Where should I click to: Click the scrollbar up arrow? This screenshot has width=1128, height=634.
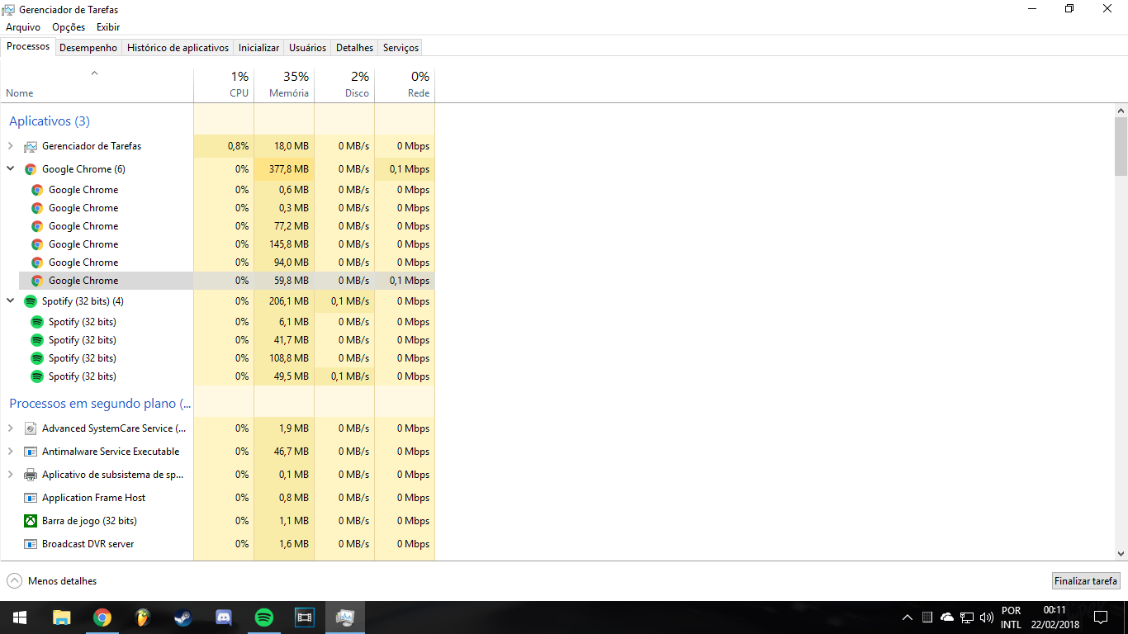(x=1121, y=110)
